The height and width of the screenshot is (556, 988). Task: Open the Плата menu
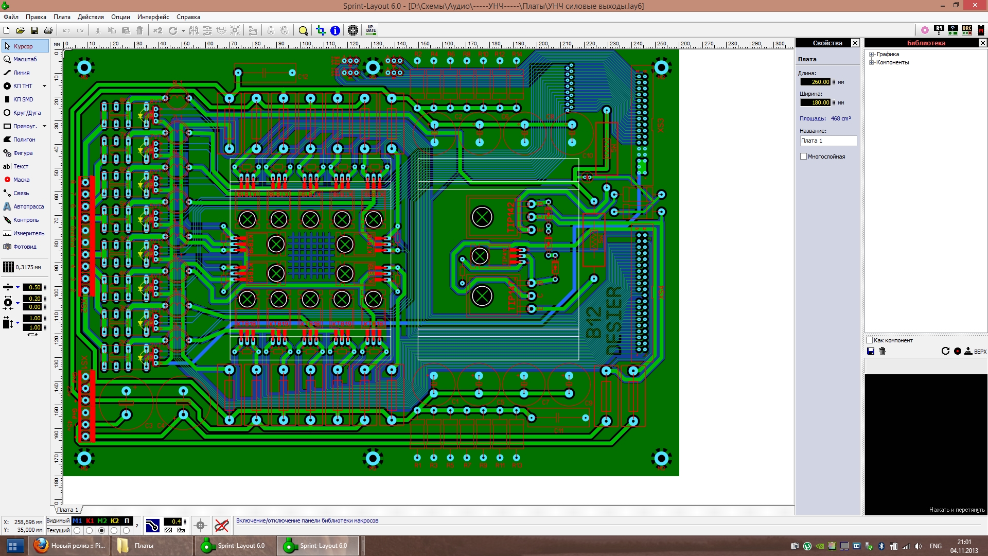pyautogui.click(x=62, y=17)
